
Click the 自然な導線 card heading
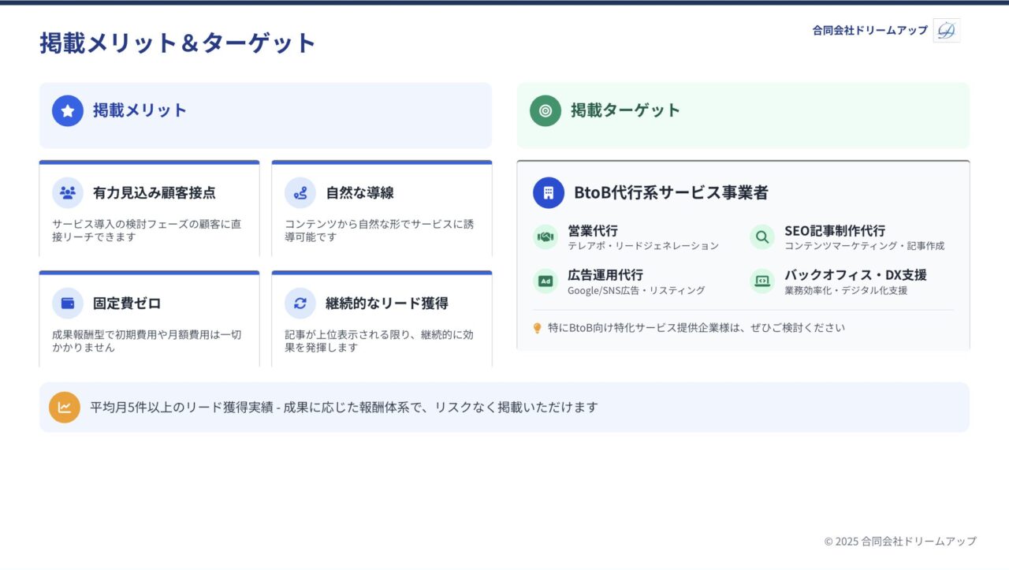pyautogui.click(x=359, y=193)
